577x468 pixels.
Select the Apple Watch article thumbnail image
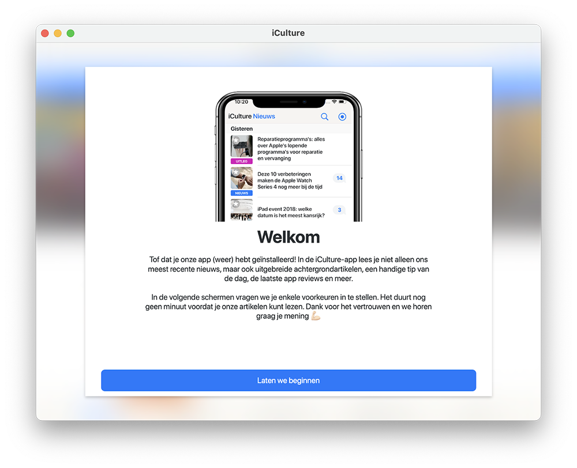241,178
